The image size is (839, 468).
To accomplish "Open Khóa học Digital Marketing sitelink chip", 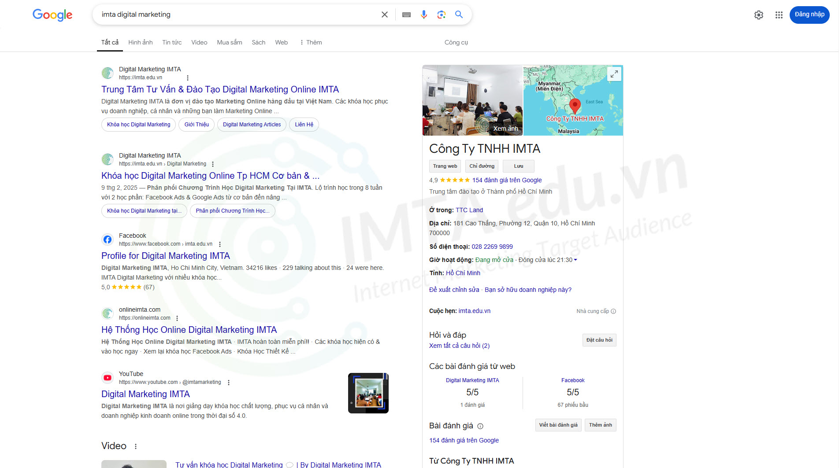I will pos(139,125).
